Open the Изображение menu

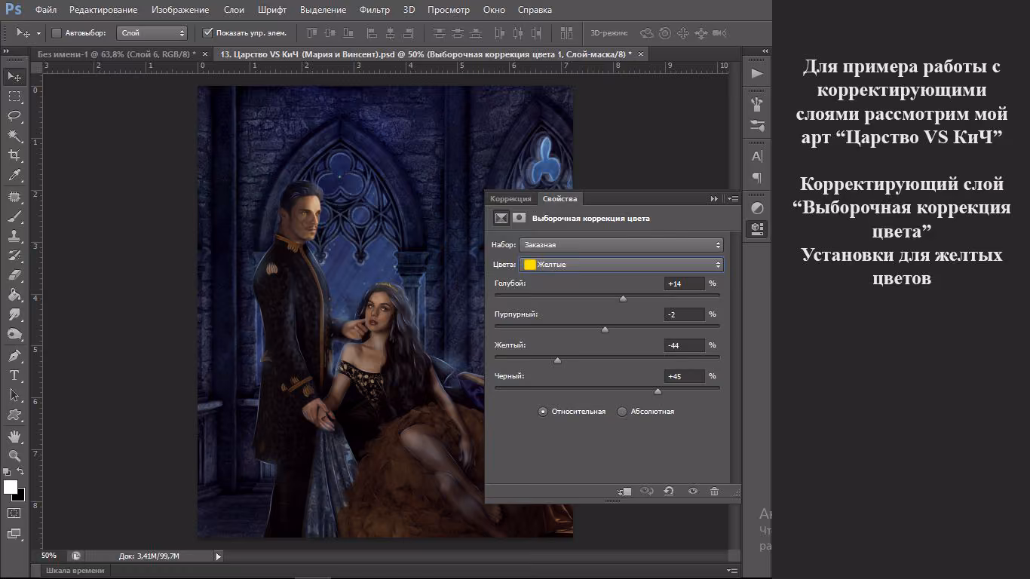(179, 10)
